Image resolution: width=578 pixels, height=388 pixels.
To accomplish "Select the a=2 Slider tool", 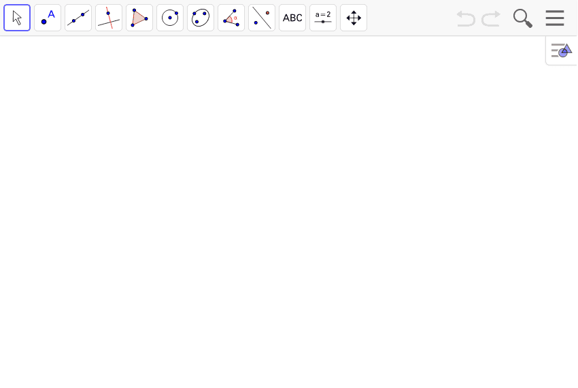I will 323,18.
